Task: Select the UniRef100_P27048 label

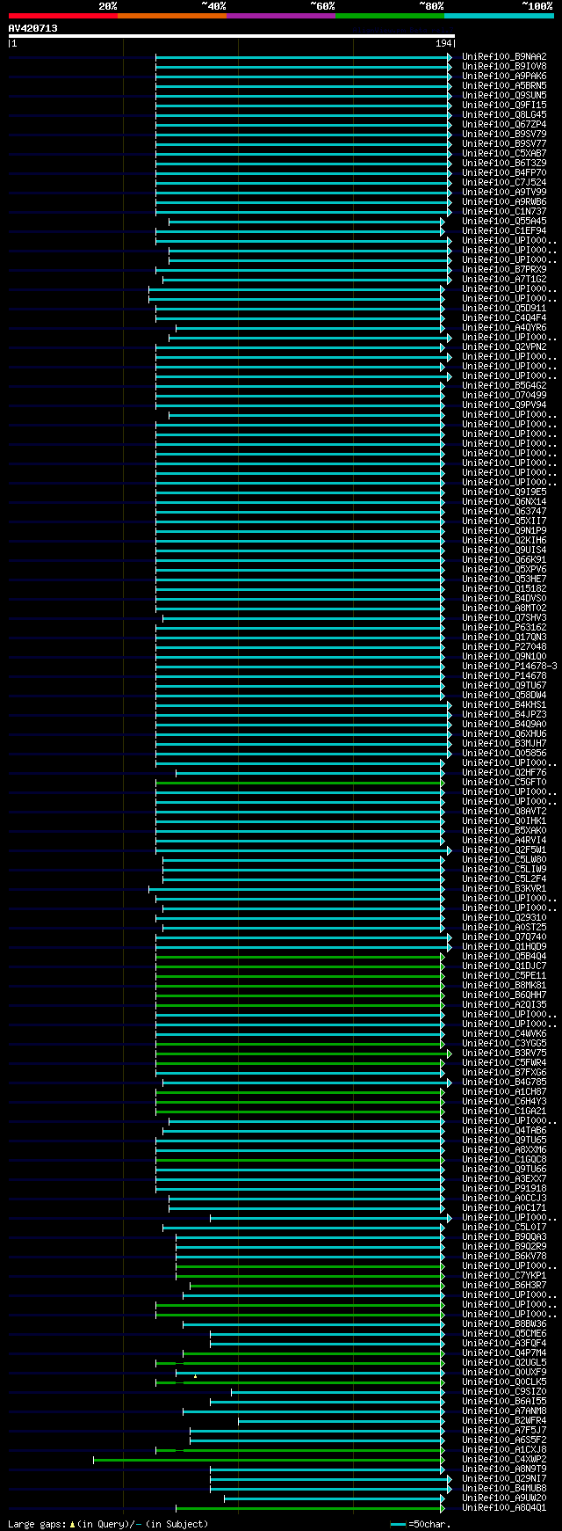Action: click(504, 646)
